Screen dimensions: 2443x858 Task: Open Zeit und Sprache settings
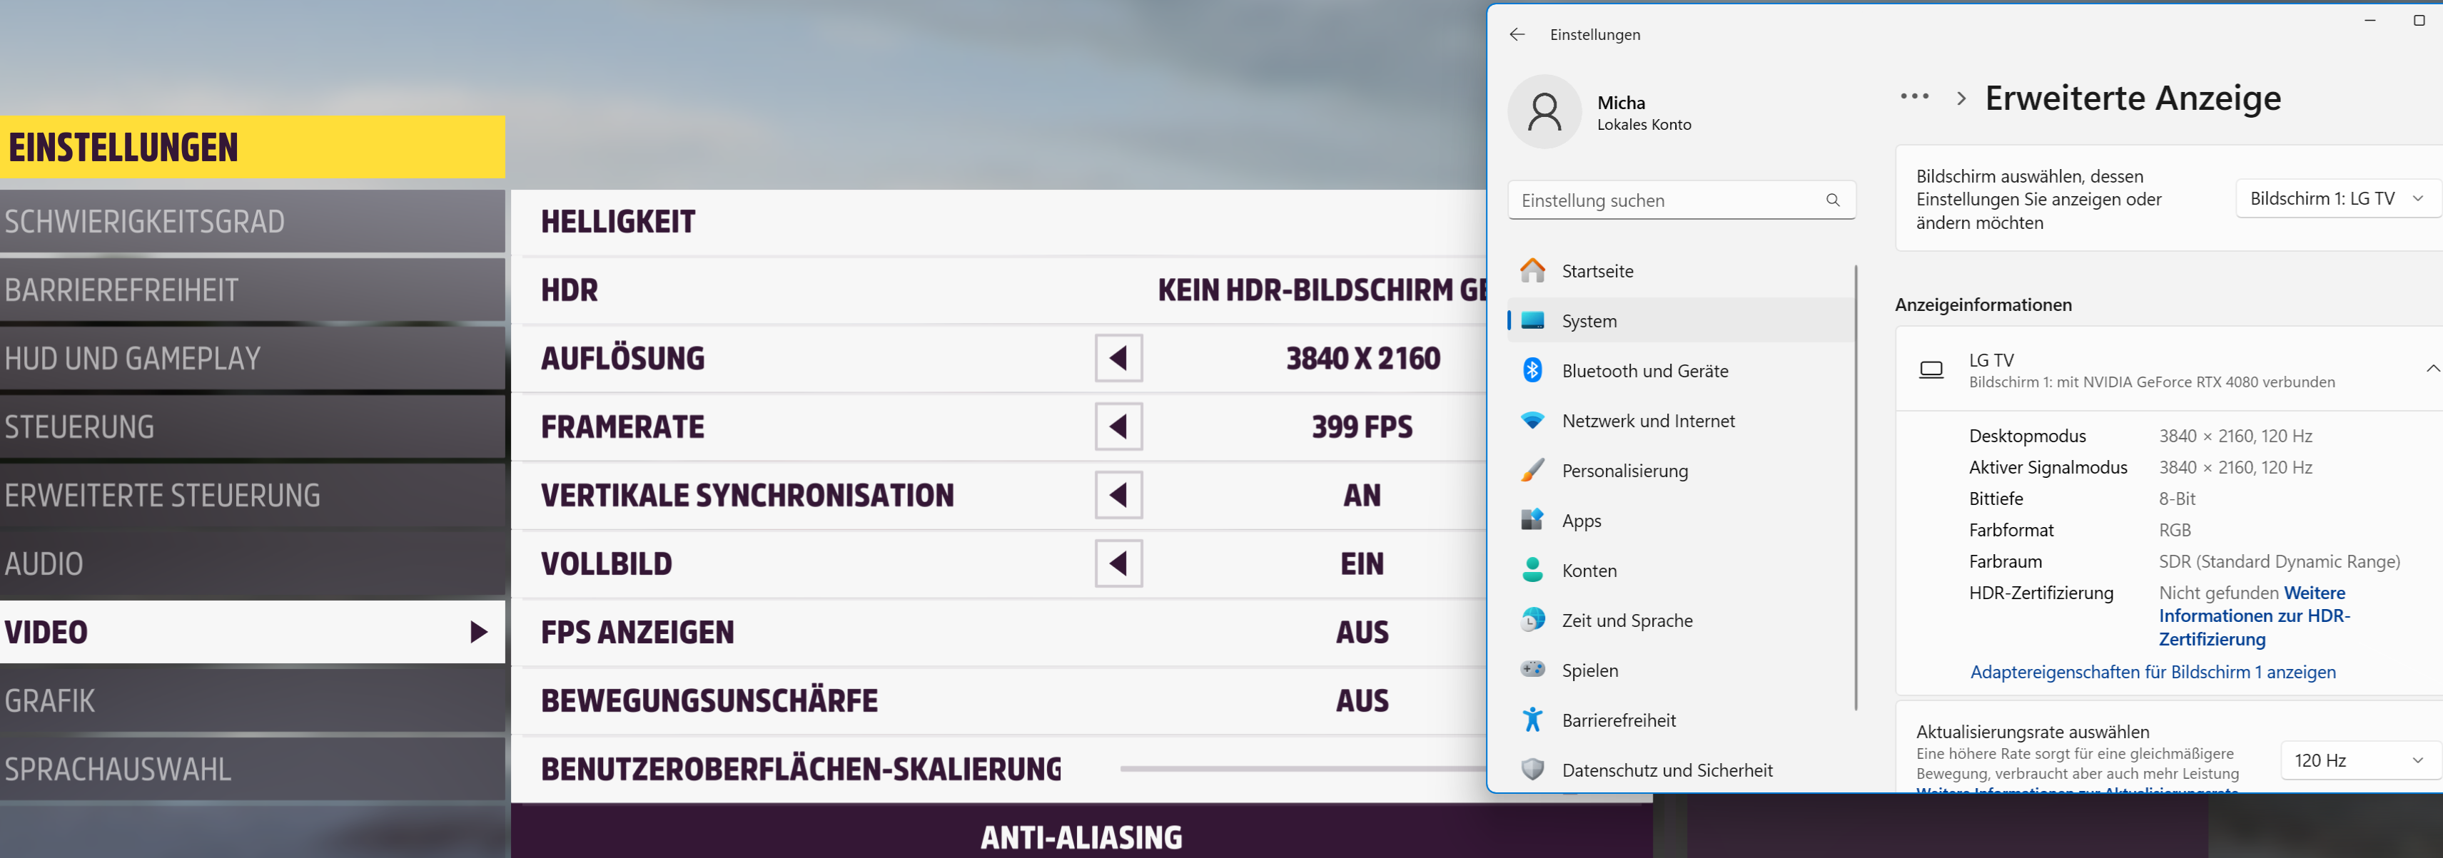[1627, 620]
